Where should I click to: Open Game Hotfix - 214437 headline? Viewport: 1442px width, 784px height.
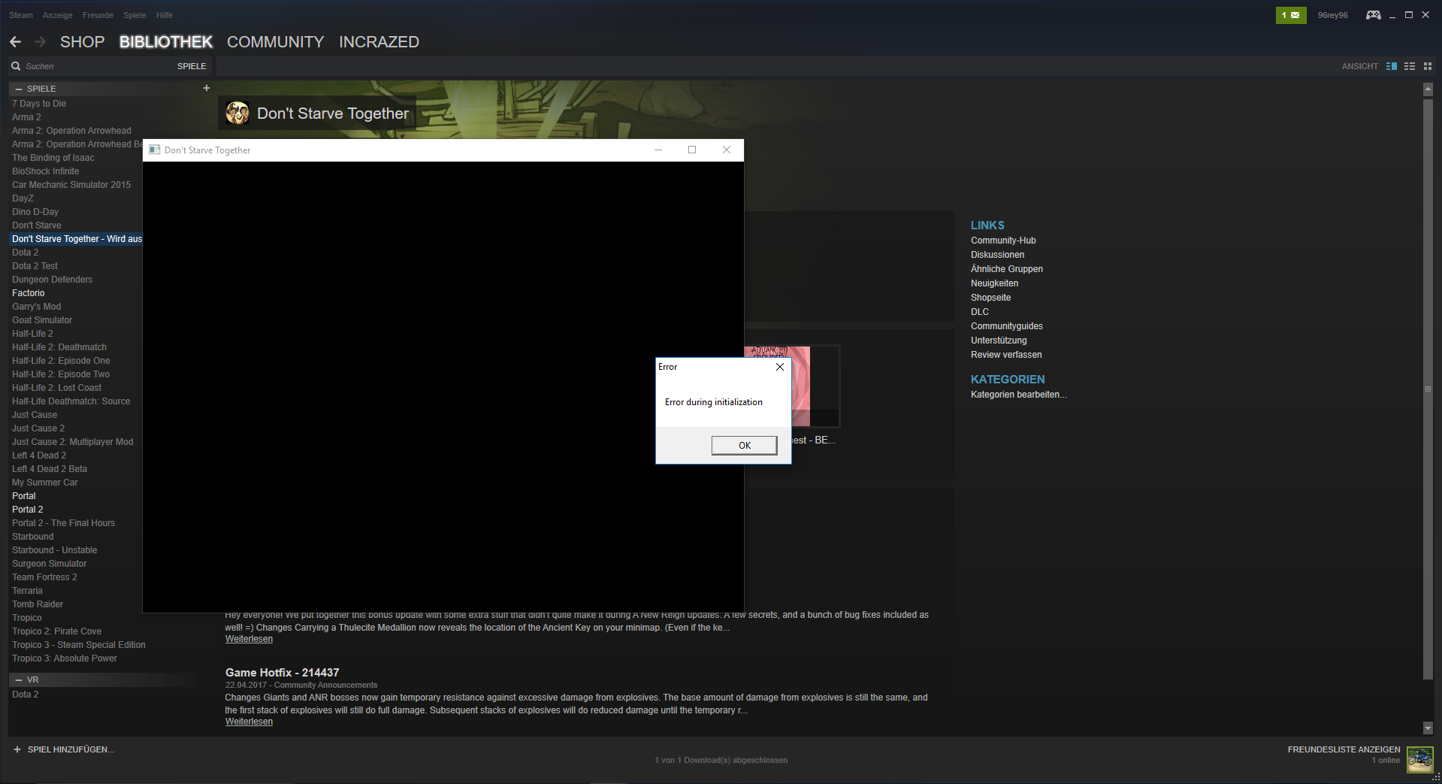click(282, 673)
